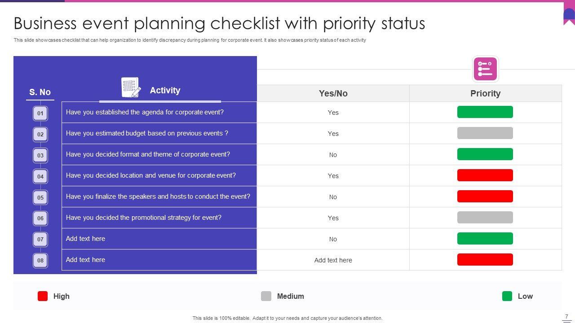Viewport: 575px width, 323px height.
Task: Click the Priority column header
Action: 485,93
